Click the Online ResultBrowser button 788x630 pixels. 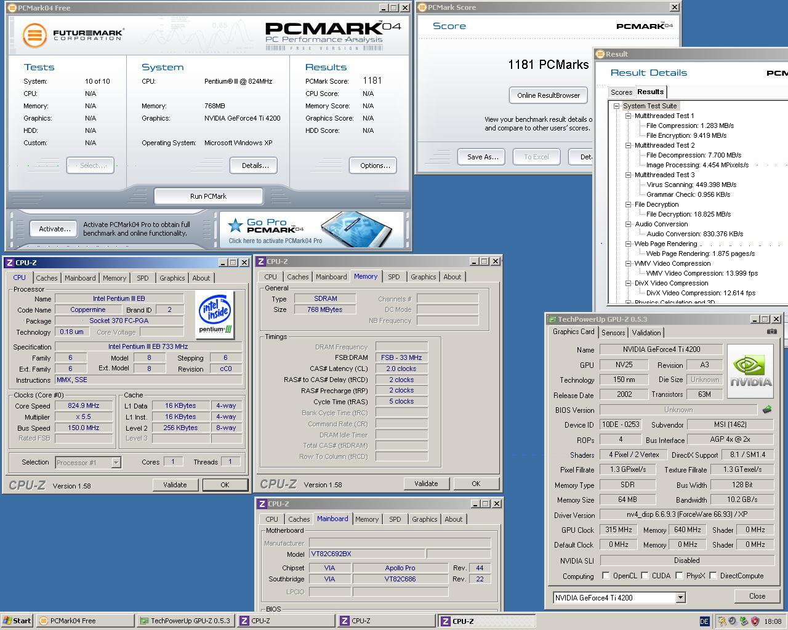click(549, 95)
